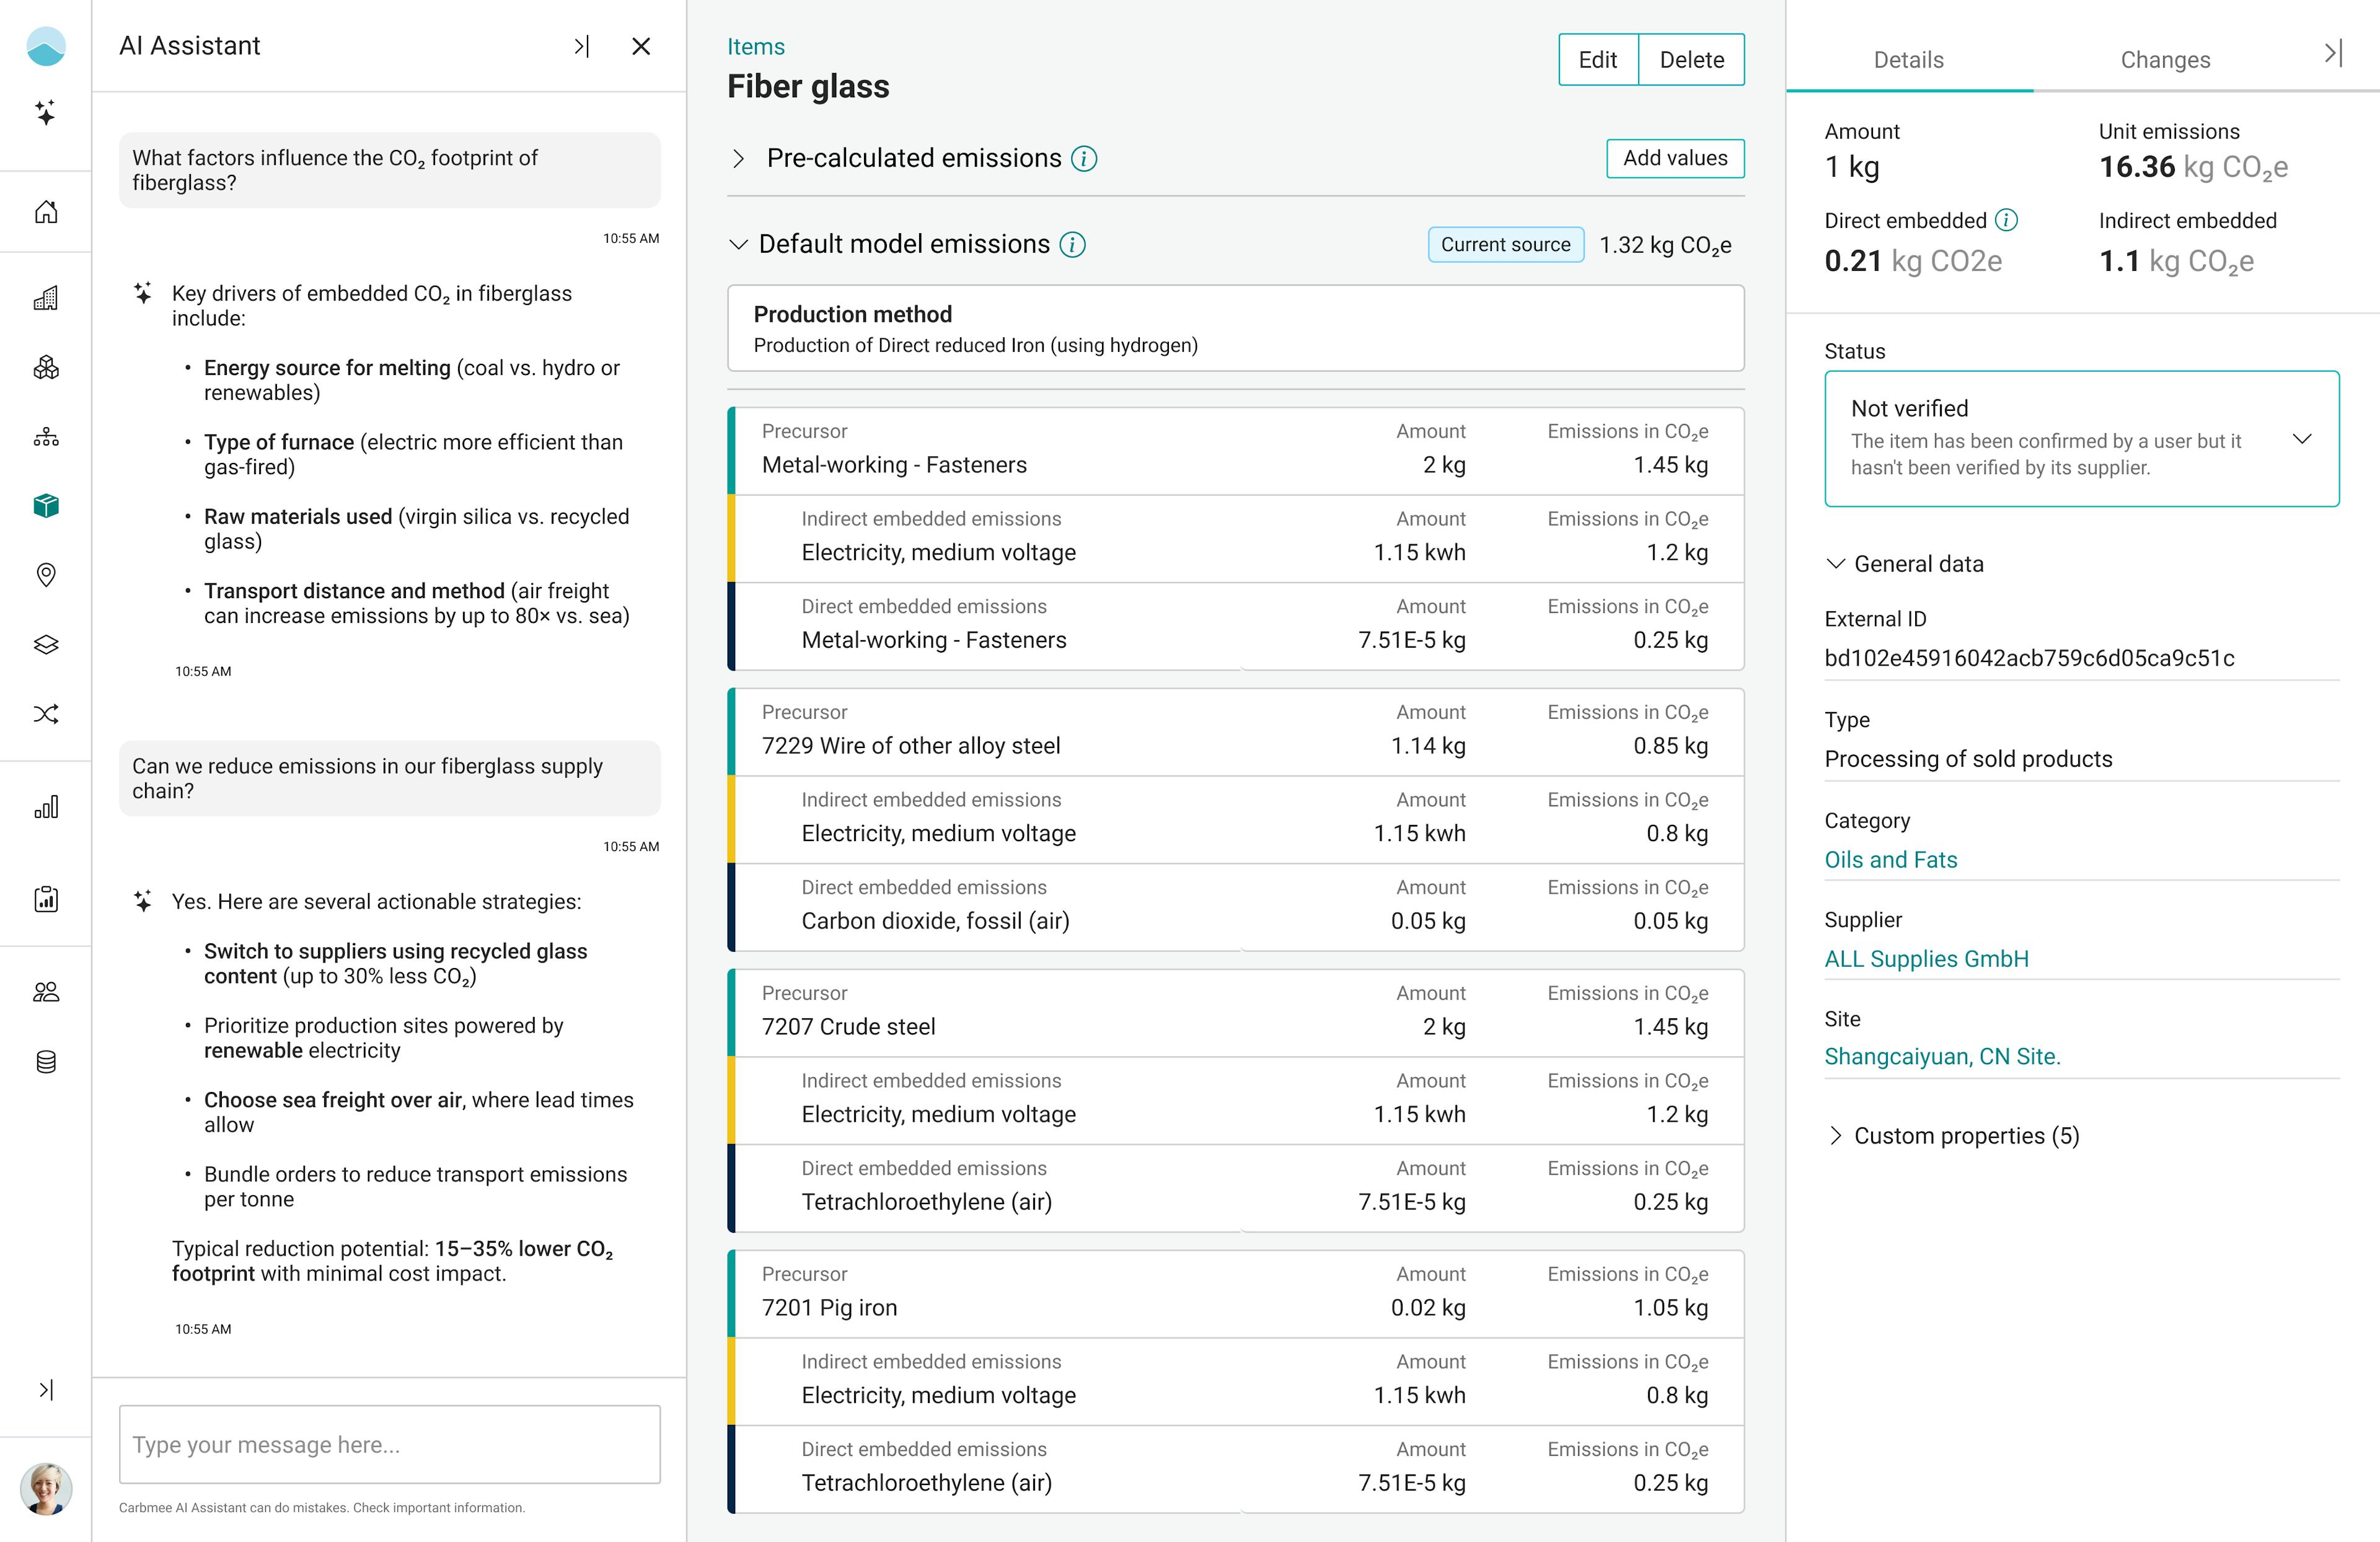Open the ALL Supplies GmbH supplier link
Screen dimensions: 2380x1542
click(x=1926, y=959)
